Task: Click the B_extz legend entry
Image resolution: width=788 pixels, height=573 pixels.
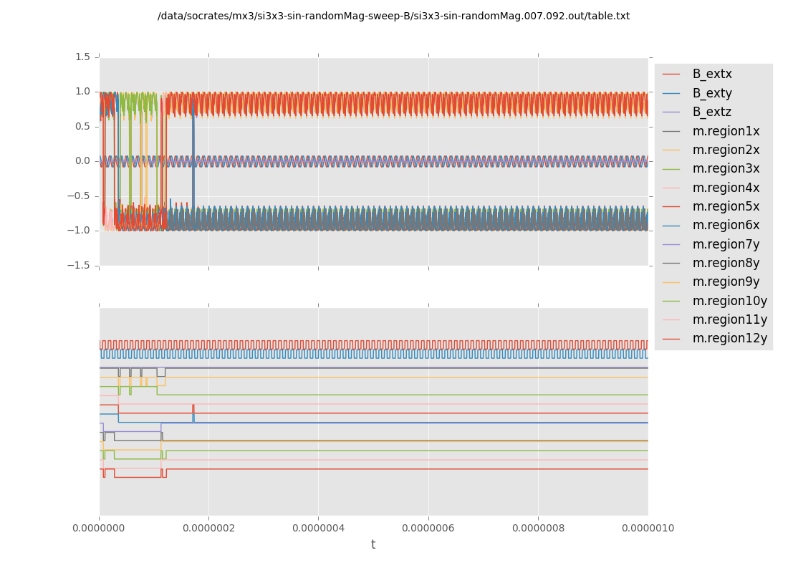Action: [712, 112]
